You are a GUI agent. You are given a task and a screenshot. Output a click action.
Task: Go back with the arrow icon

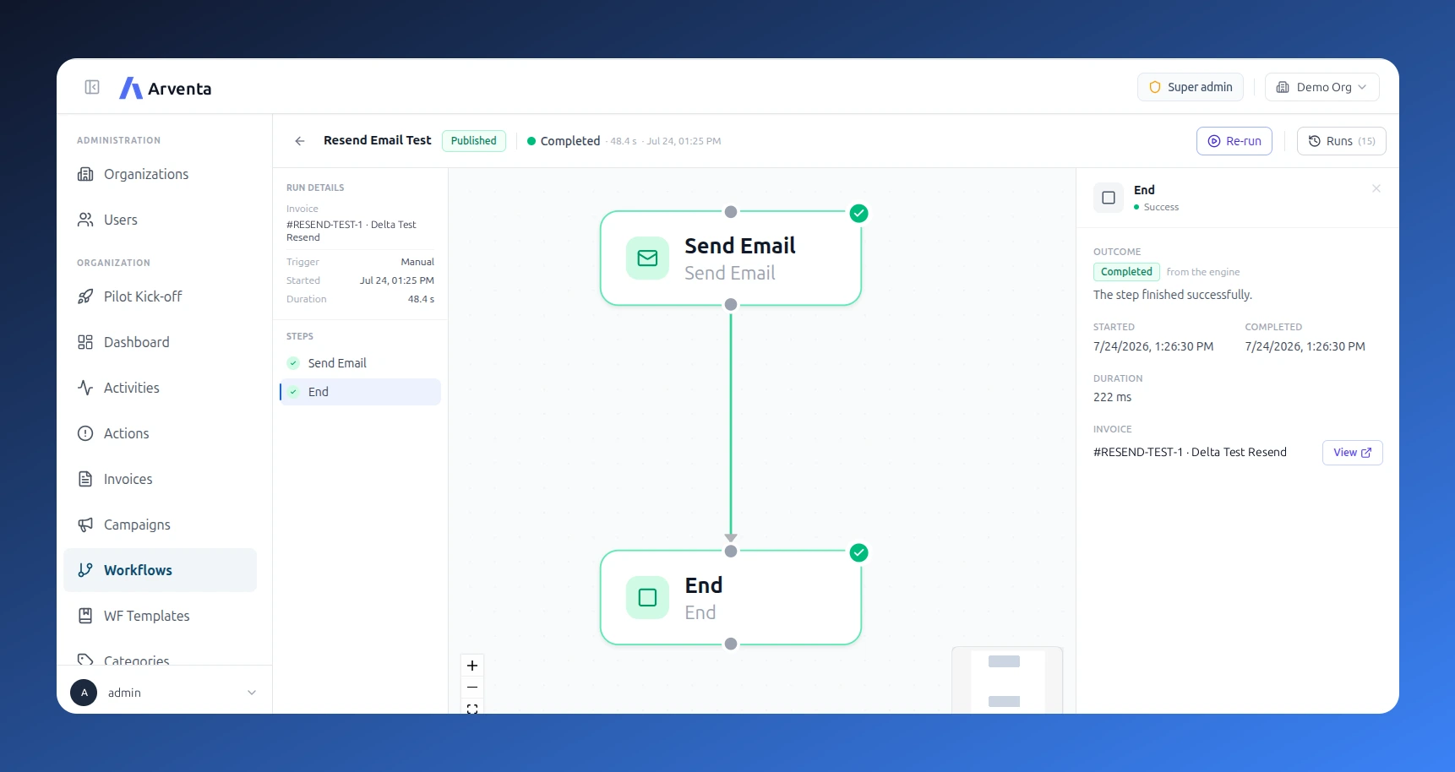(300, 141)
